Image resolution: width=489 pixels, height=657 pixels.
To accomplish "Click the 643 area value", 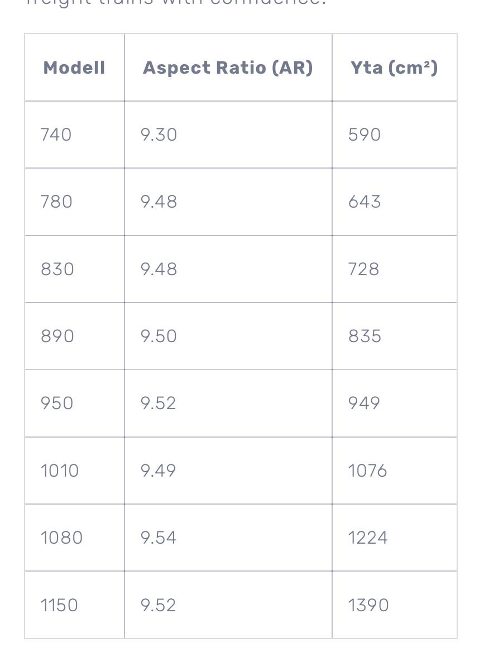I will (x=365, y=202).
